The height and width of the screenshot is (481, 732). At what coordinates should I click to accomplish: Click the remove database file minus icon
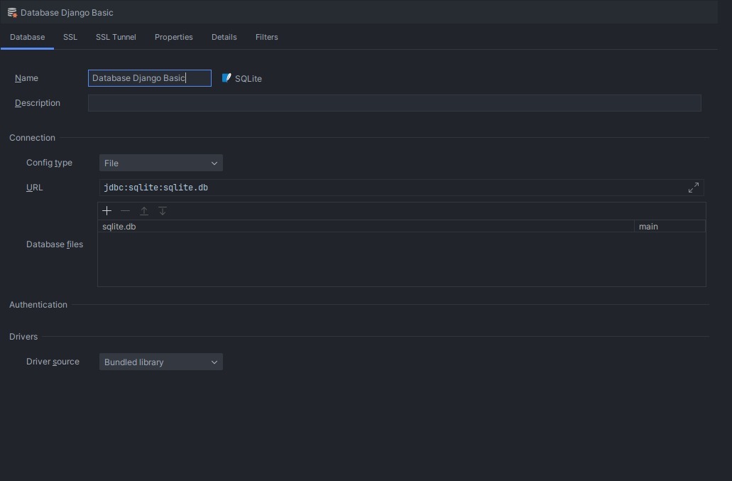125,211
